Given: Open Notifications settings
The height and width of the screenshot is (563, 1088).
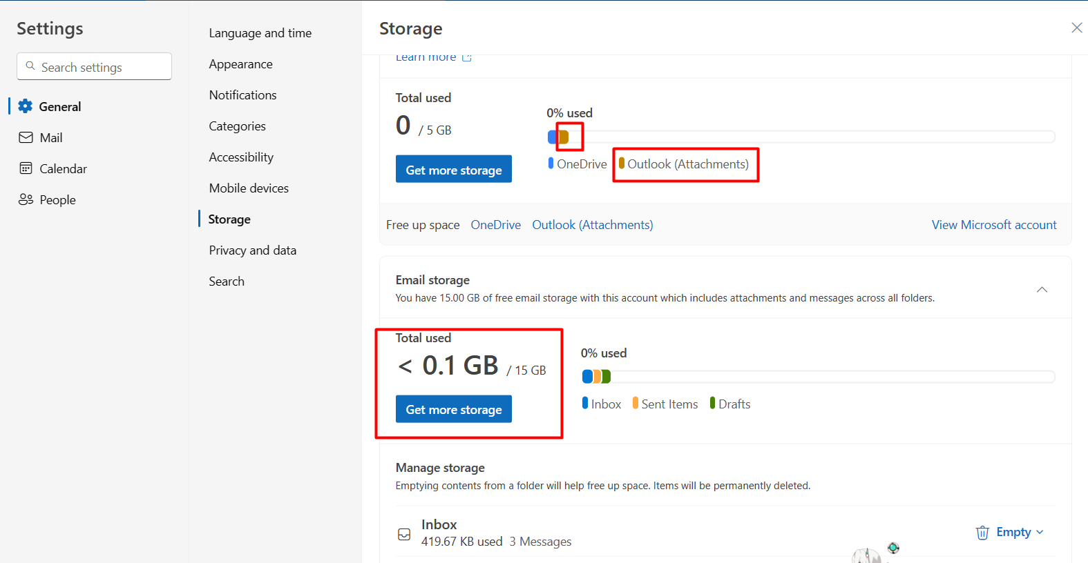Looking at the screenshot, I should pos(242,95).
